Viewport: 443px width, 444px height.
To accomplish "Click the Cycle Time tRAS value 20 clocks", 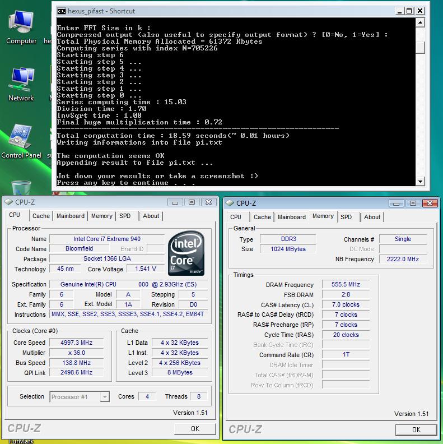I will pyautogui.click(x=346, y=335).
